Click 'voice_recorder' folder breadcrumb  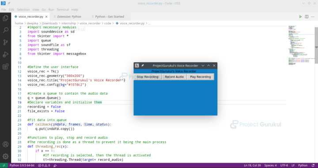90,23
